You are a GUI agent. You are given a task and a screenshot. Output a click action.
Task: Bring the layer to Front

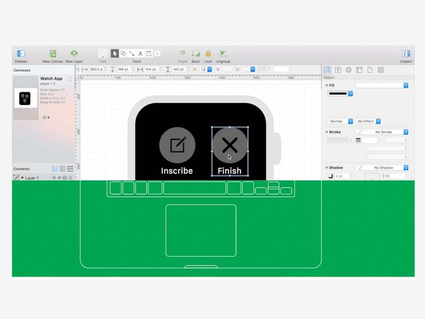[x=183, y=53]
